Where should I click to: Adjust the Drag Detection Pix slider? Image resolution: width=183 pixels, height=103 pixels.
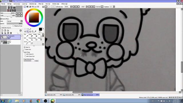[31, 61]
